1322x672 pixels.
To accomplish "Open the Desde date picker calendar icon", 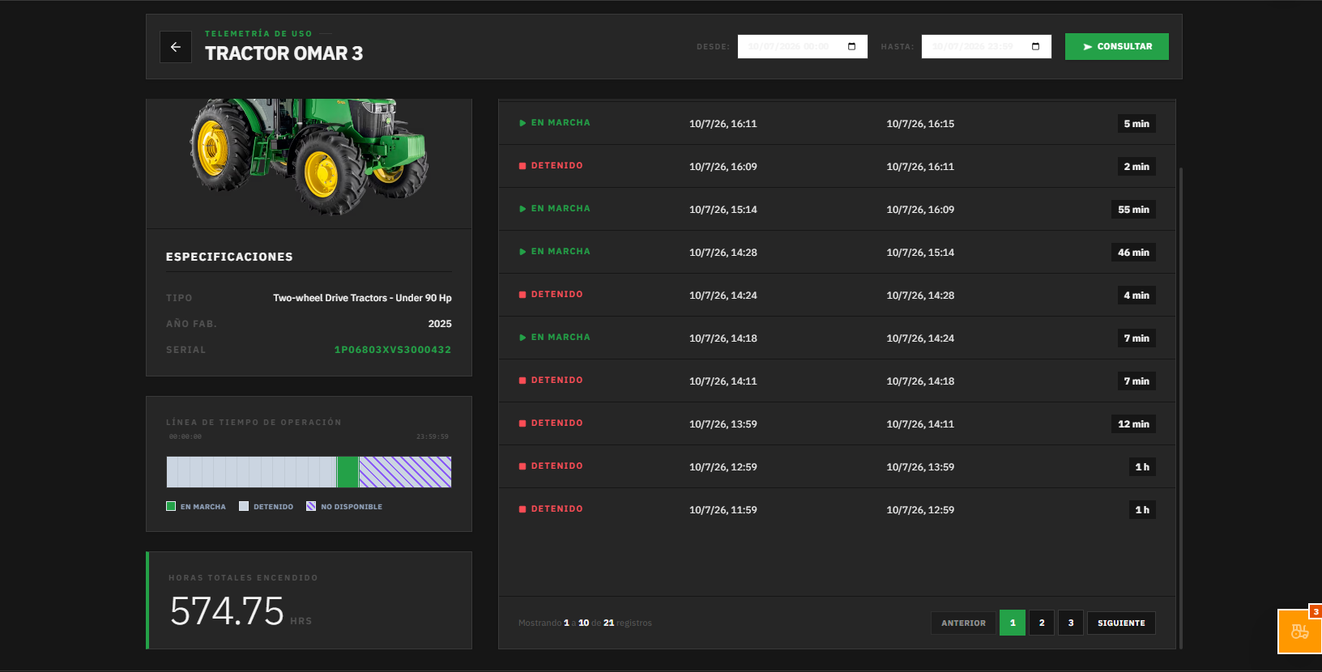I will pos(851,46).
